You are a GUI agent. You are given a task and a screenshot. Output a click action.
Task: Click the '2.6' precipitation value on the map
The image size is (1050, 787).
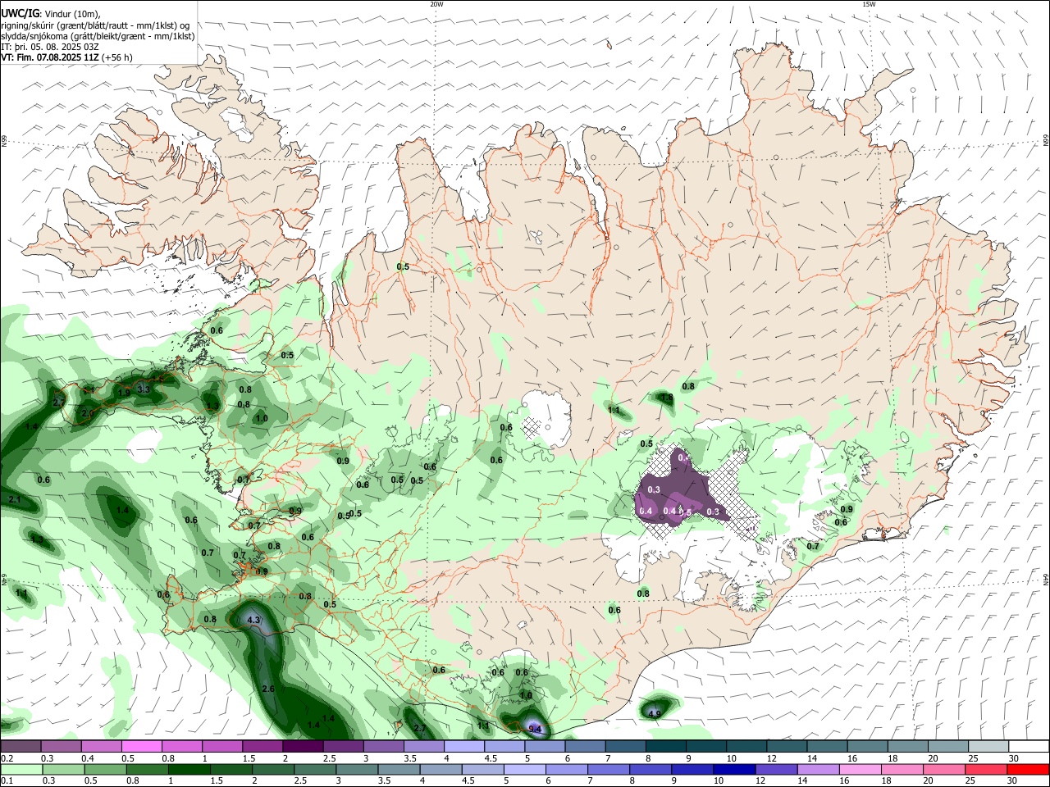(x=267, y=689)
